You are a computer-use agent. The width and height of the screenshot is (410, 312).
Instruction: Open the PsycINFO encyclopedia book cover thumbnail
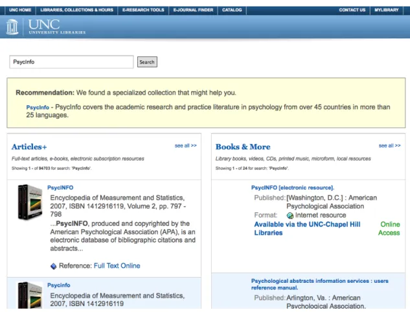coord(30,202)
